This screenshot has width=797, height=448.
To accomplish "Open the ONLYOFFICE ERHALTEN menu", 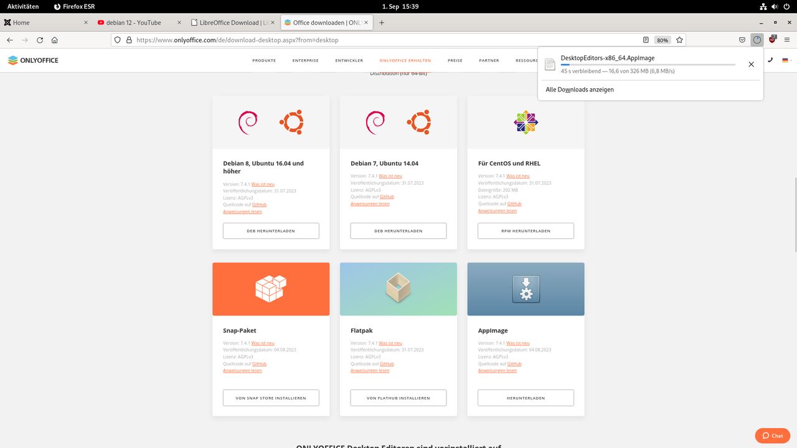I will (405, 60).
